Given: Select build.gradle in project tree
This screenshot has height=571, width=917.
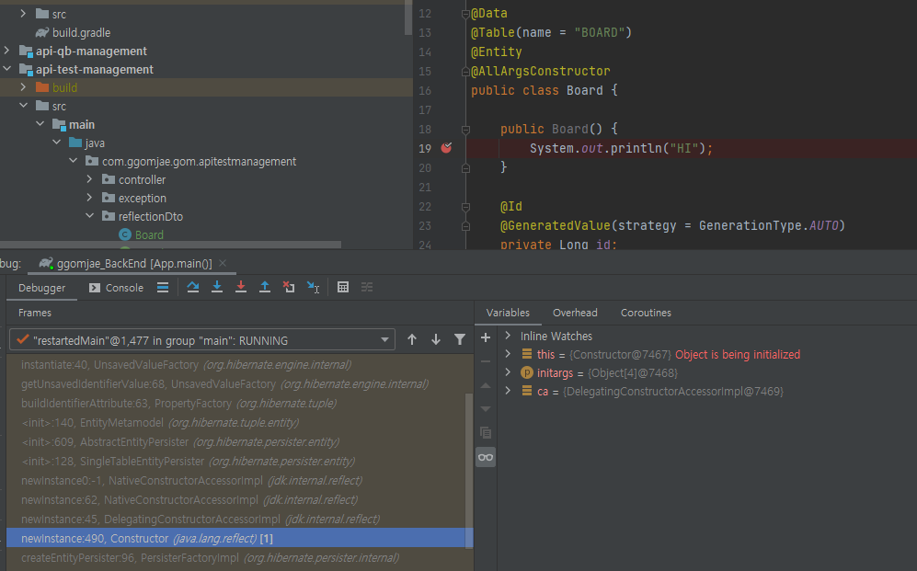Looking at the screenshot, I should pos(73,33).
